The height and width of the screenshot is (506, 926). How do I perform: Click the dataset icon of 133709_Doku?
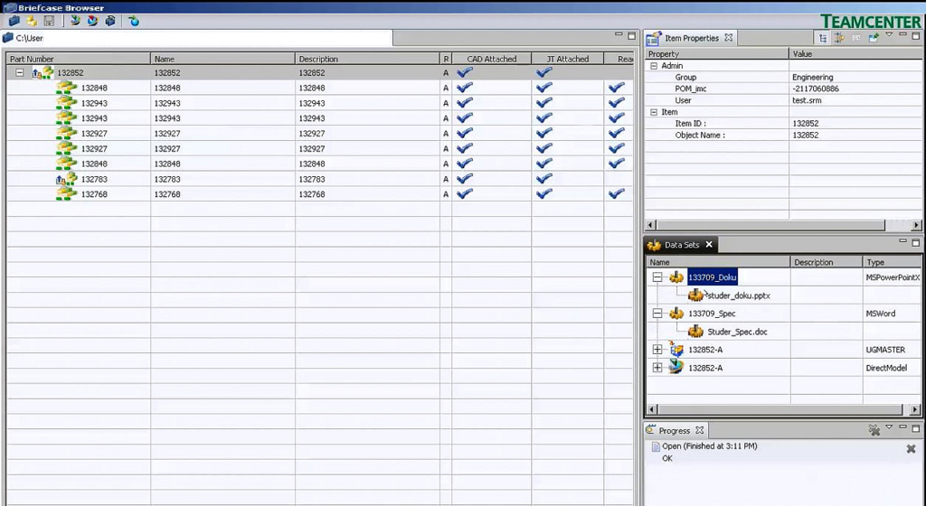click(676, 277)
